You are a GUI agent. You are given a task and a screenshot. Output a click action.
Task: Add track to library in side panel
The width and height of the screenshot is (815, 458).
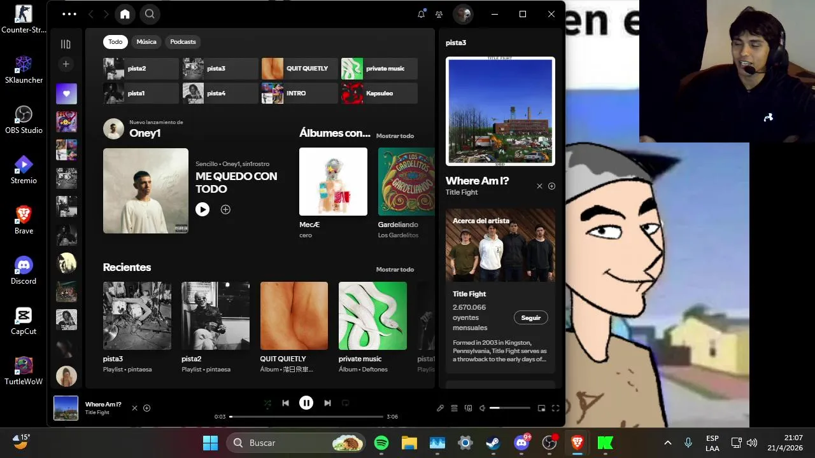[551, 186]
